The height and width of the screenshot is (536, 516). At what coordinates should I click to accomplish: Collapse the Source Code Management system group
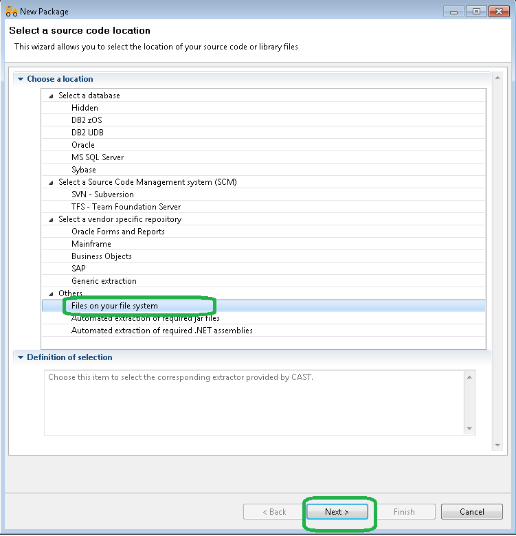click(51, 183)
